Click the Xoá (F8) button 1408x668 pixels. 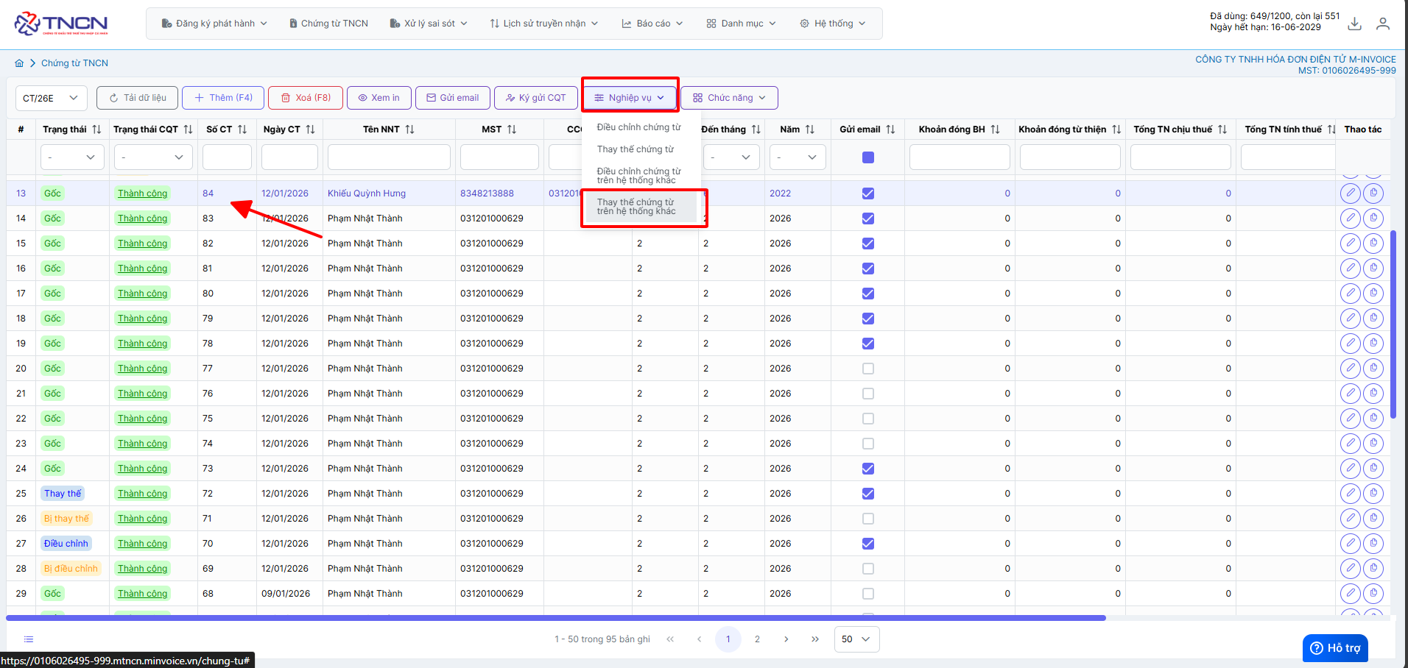306,98
